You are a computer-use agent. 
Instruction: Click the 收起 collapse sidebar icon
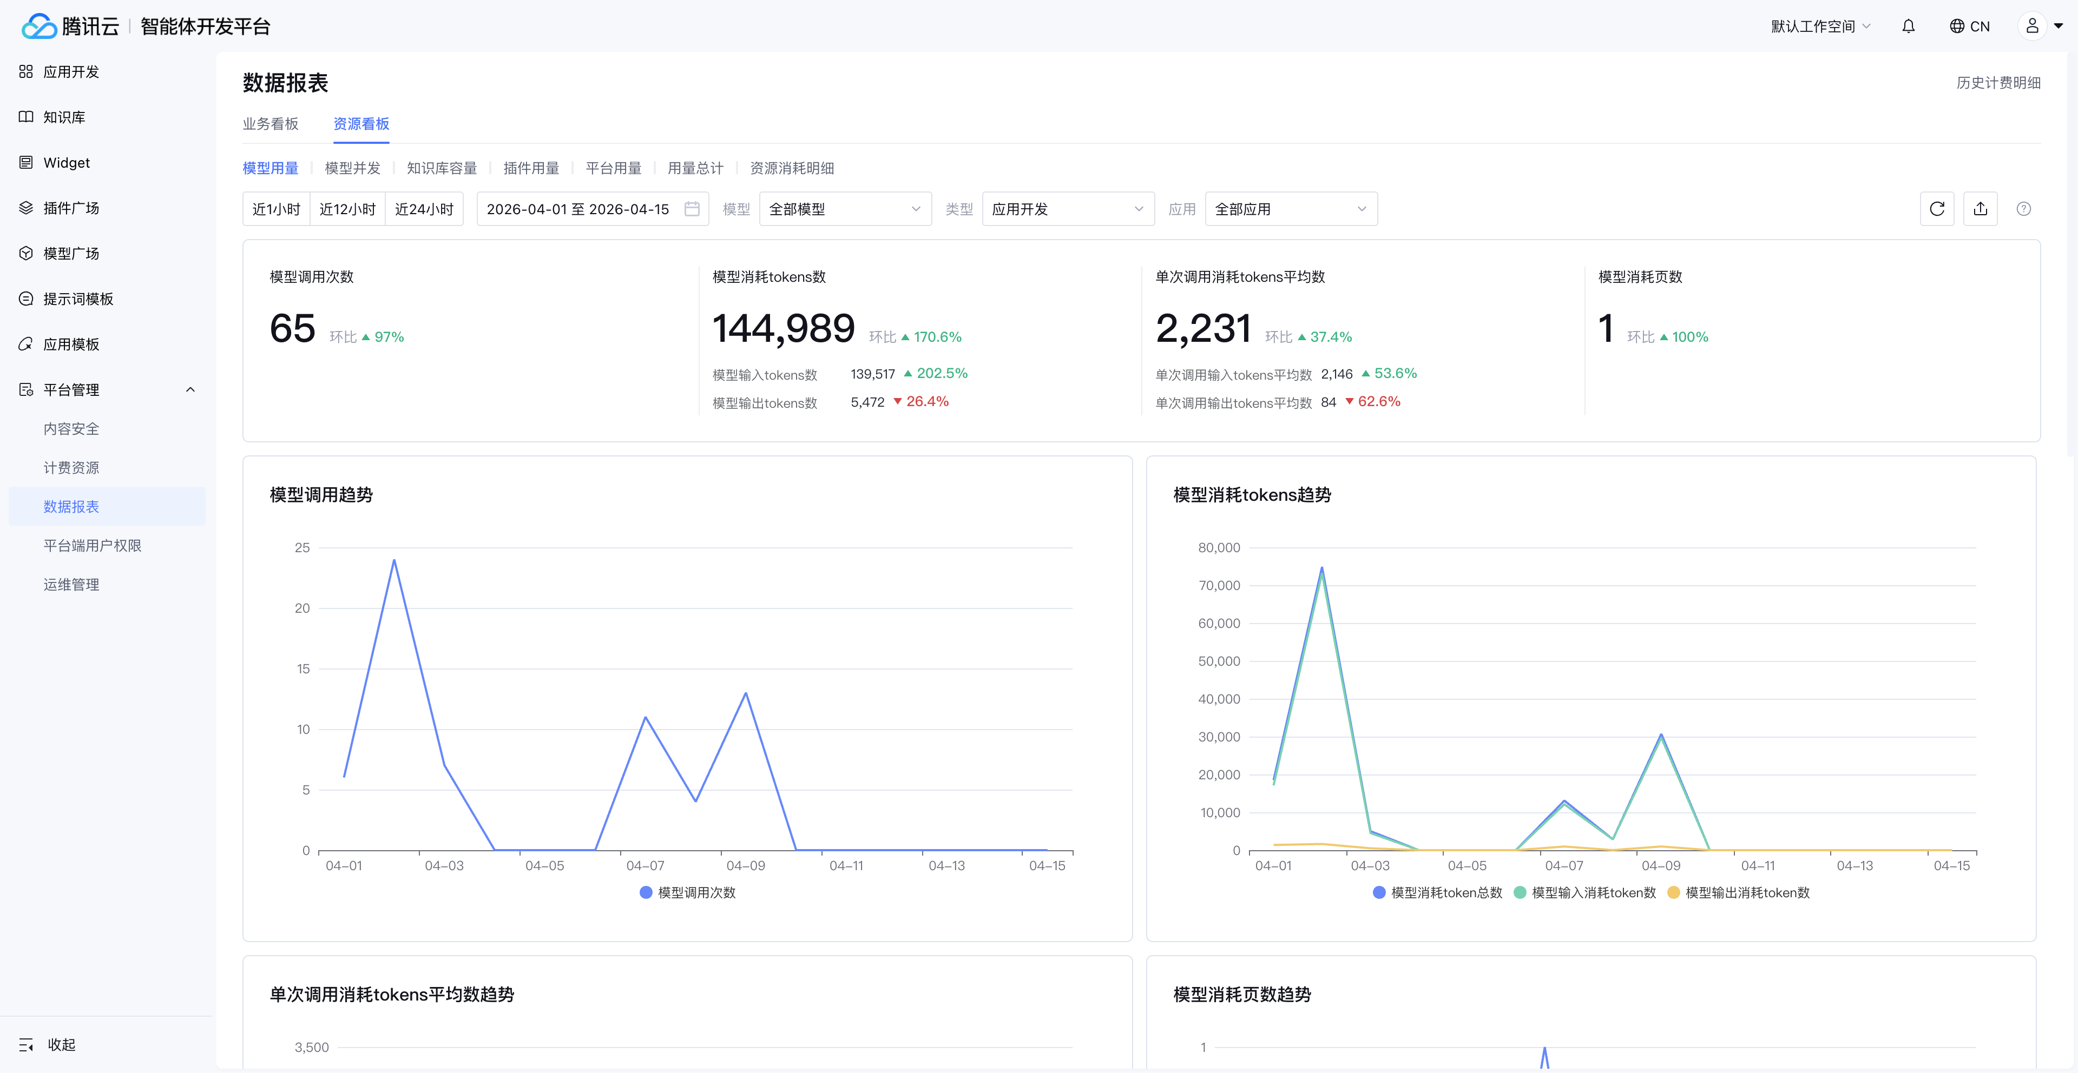tap(26, 1045)
